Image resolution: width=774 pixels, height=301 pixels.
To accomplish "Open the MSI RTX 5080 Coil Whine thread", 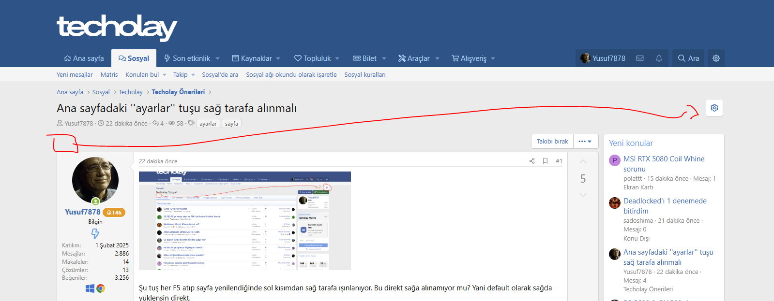I will [664, 164].
